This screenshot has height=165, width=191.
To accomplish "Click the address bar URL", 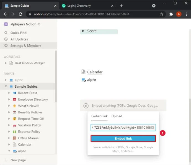I will point(81,14).
